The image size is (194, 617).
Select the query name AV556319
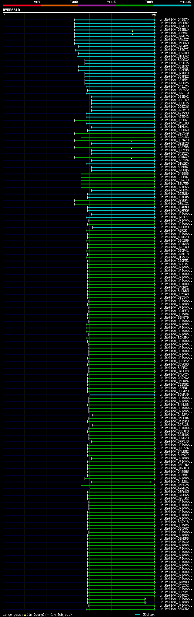point(12,10)
